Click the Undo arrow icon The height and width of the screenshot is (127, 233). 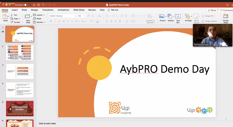tap(43, 5)
